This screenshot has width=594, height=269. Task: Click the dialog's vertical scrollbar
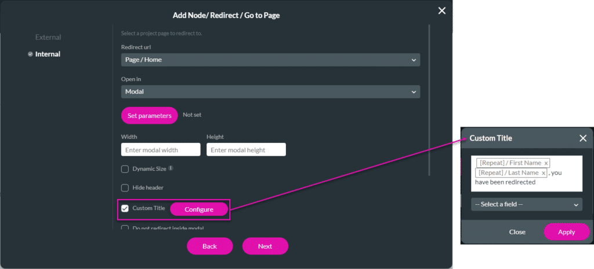[x=429, y=100]
